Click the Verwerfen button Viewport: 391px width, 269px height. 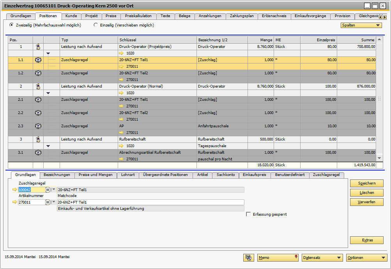[x=367, y=202]
